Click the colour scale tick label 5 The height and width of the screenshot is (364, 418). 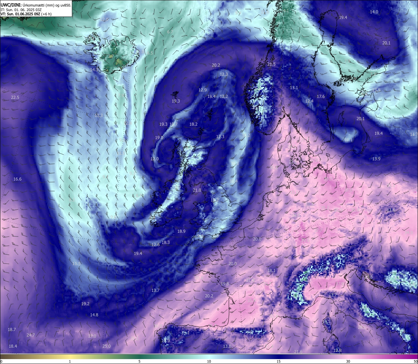pyautogui.click(x=139, y=361)
